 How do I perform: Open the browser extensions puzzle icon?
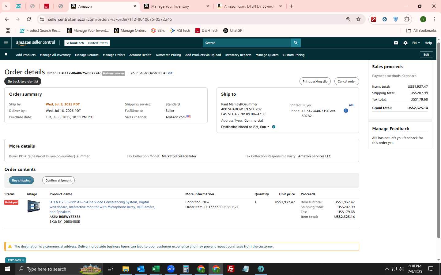pos(407,19)
